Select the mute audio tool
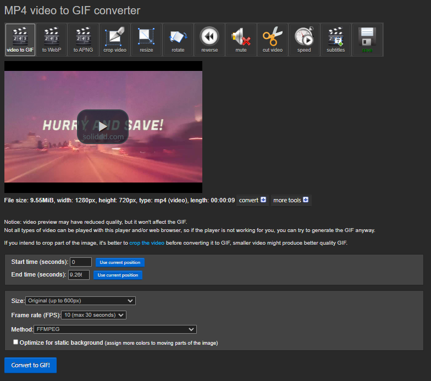431x381 pixels. (x=241, y=40)
